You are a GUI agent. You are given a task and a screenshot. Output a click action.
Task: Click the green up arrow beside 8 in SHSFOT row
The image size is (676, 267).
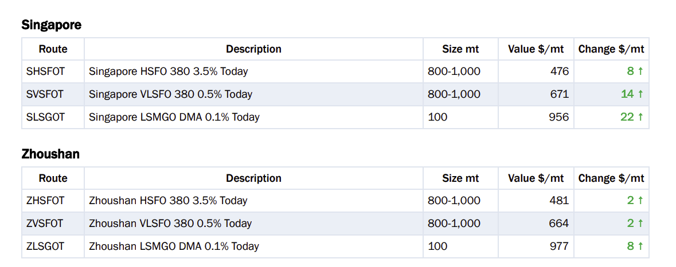pos(640,71)
